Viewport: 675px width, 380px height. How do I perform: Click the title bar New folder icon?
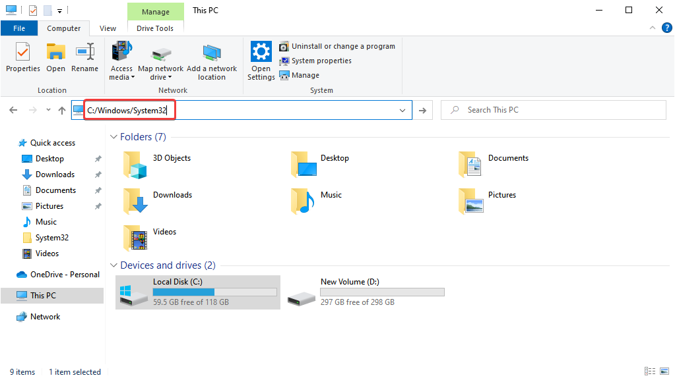pyautogui.click(x=48, y=11)
